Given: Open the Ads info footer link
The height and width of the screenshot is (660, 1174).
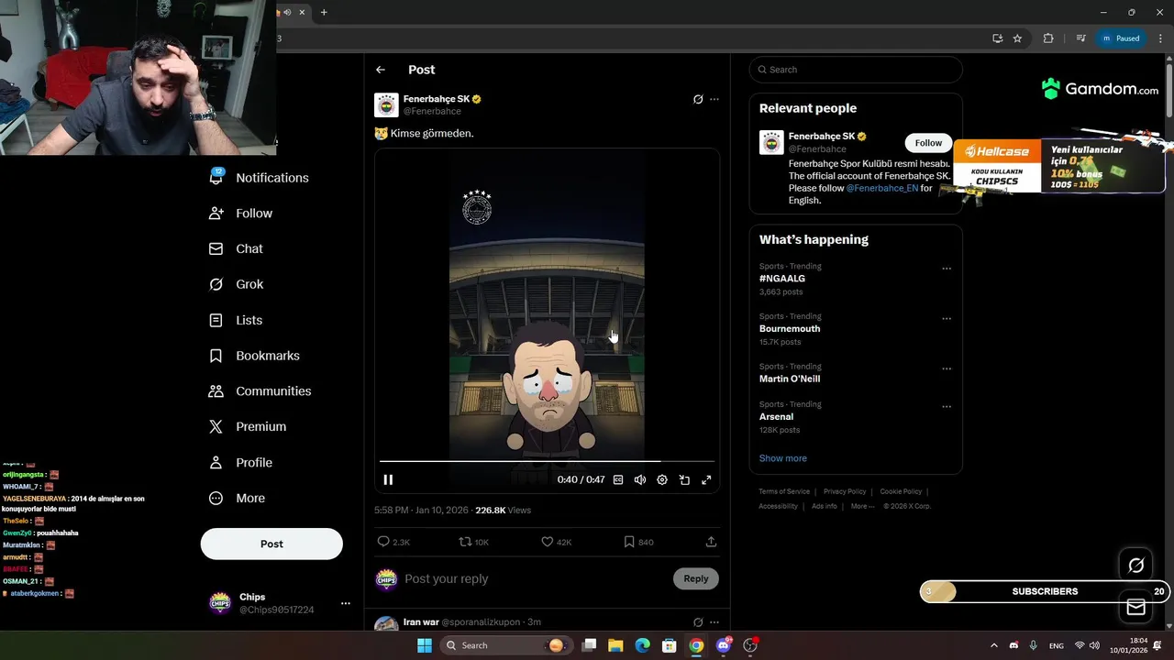Looking at the screenshot, I should coord(825,506).
